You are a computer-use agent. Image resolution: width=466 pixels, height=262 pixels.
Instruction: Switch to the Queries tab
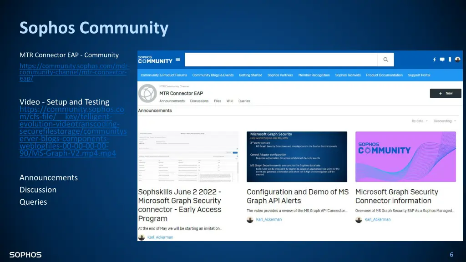pos(244,101)
